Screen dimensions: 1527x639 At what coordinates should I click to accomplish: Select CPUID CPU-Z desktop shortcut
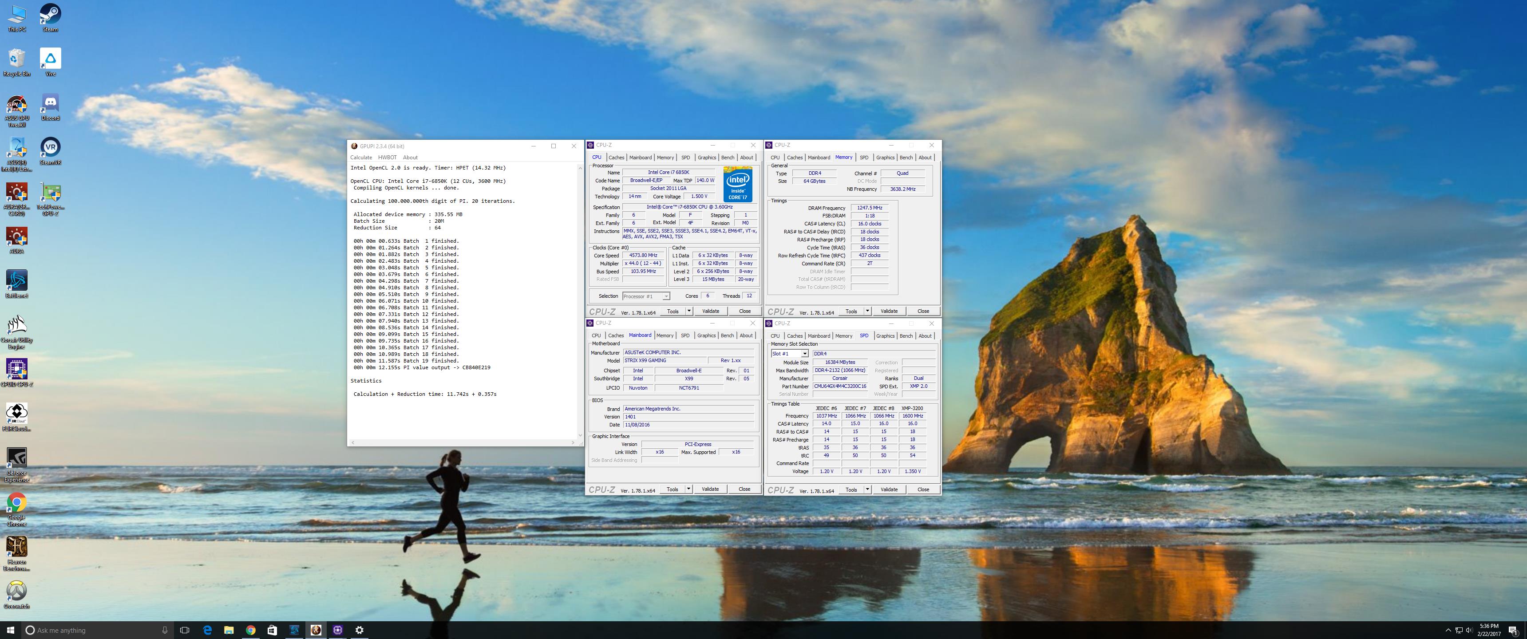point(16,372)
